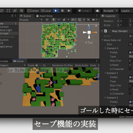This screenshot has height=133, width=133.
Task: Open grid settings dropdown arrow
Action: (x=84, y=20)
